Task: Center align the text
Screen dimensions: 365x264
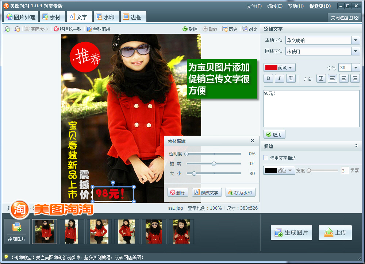Action: 344,78
